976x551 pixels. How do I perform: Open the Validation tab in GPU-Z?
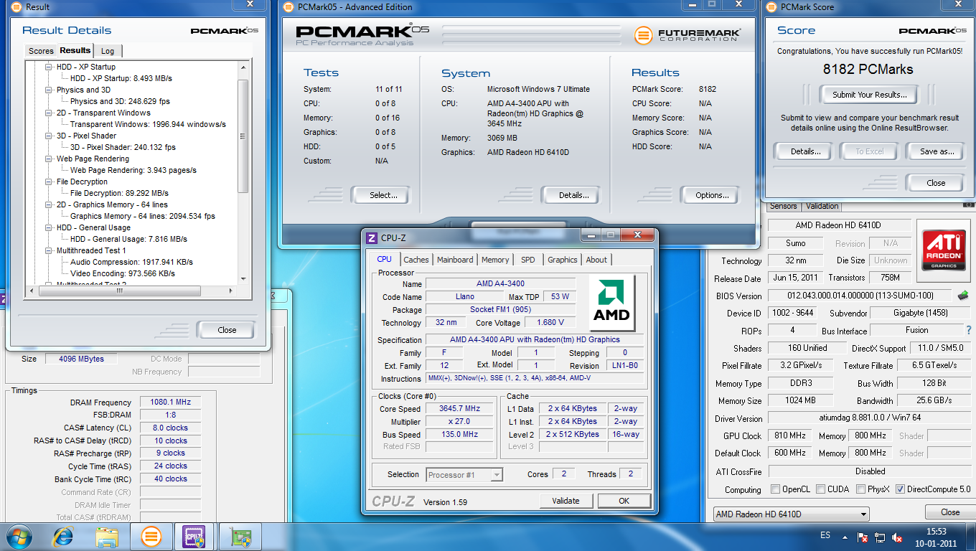[x=822, y=206]
